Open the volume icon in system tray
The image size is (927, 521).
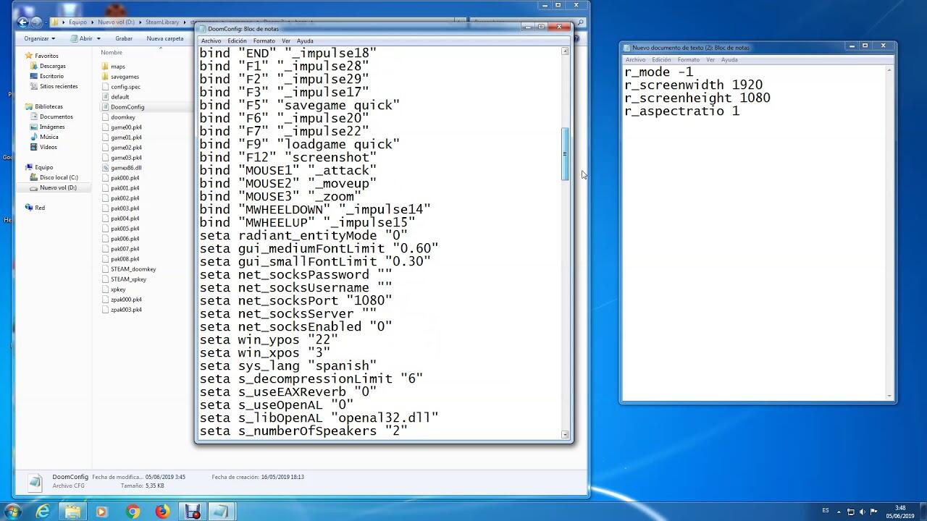pos(862,512)
